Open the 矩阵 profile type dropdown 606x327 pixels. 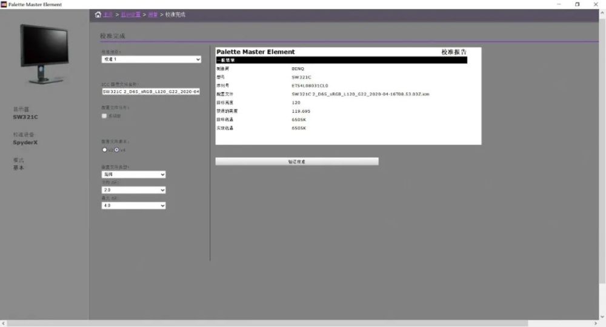tap(134, 174)
